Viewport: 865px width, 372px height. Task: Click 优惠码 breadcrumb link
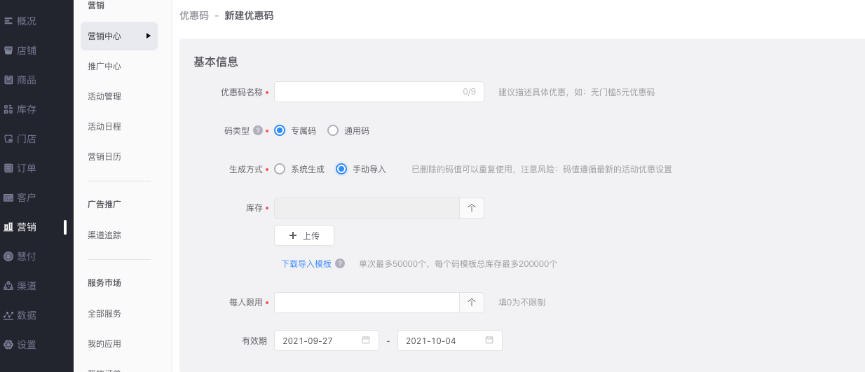pos(194,15)
